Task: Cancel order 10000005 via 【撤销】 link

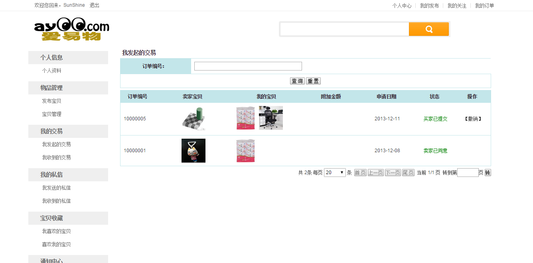Action: click(x=473, y=119)
